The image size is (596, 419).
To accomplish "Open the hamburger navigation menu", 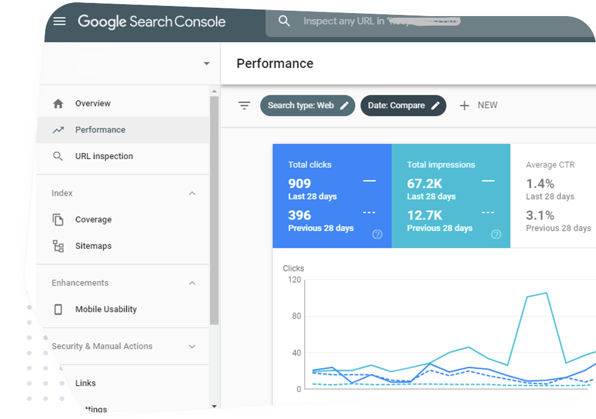I will tap(59, 21).
